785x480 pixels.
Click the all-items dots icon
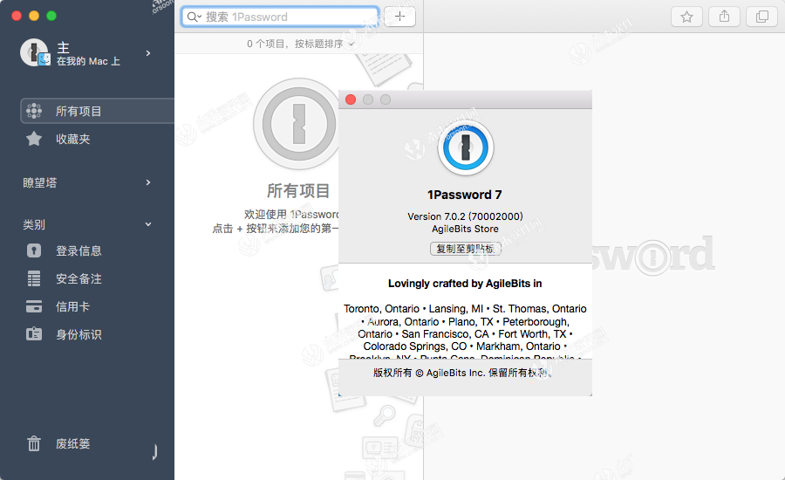click(34, 111)
